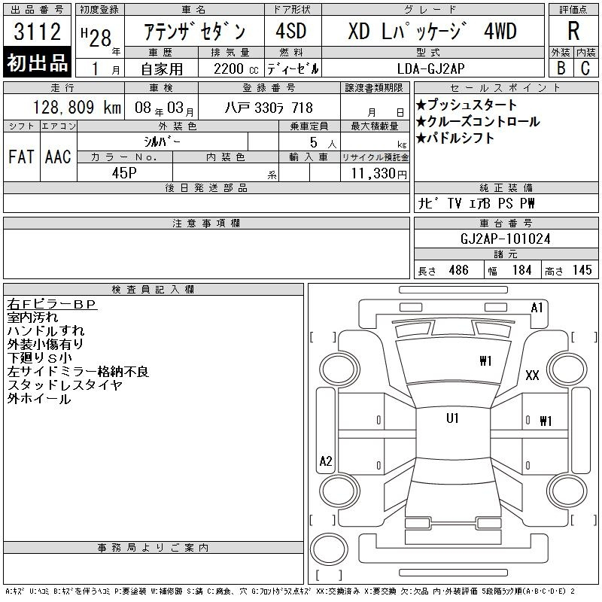Select the registration number 八戸 330ラ 718

pyautogui.click(x=268, y=108)
